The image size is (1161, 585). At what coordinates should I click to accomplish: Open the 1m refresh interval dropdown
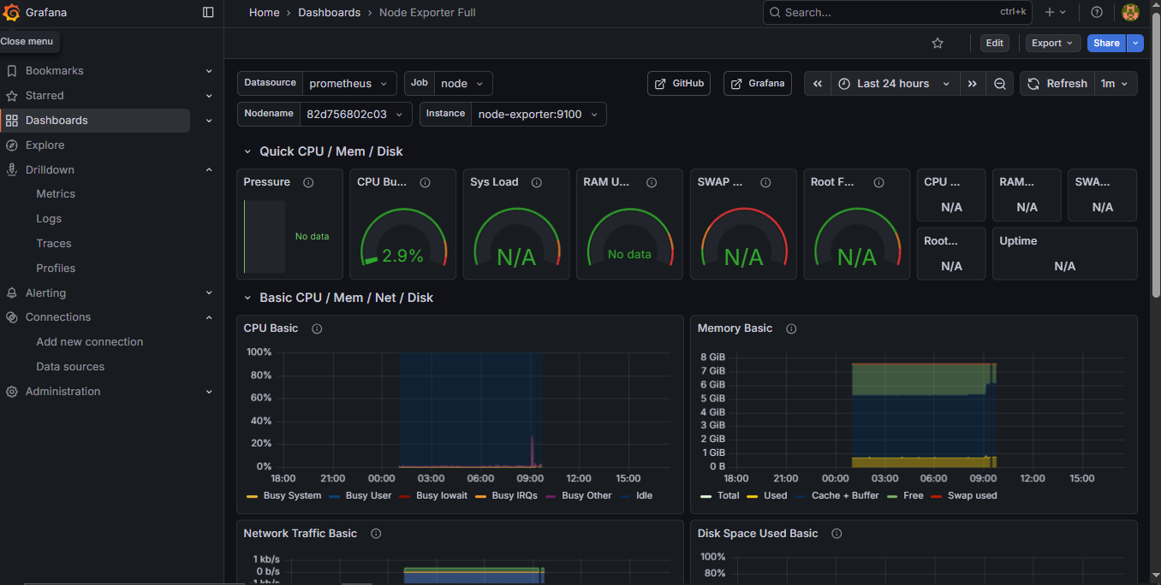[1116, 84]
